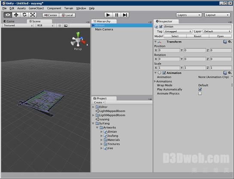The height and width of the screenshot is (179, 234).
Task: Expand the Animations list
Action: (x=155, y=81)
